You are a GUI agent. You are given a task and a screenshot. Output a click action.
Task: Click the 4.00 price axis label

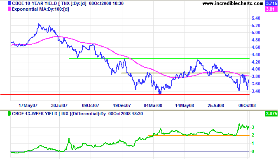tap(256, 69)
